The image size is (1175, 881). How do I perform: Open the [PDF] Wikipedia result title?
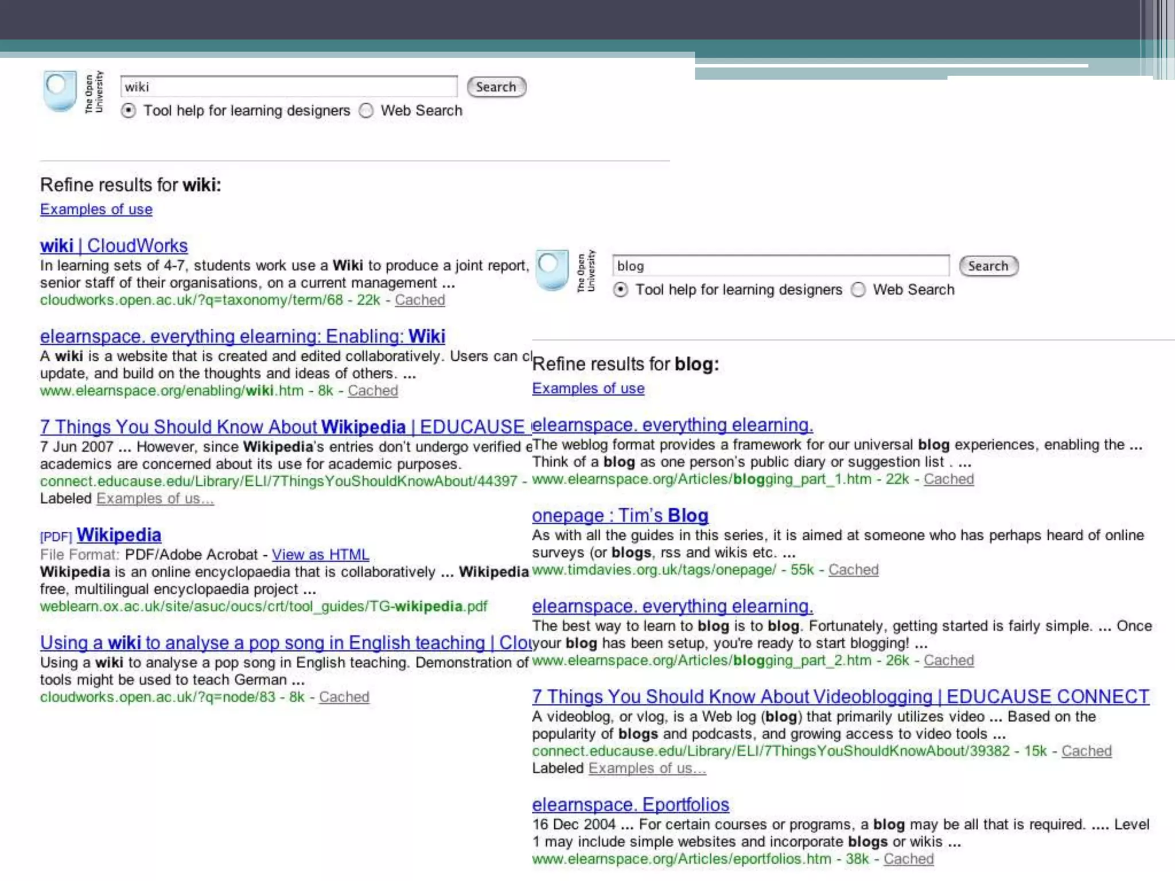pos(119,535)
